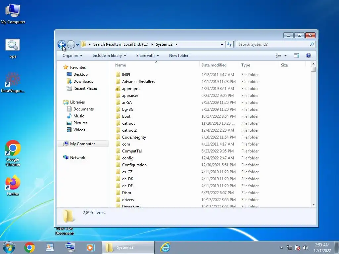
Task: Select the locked appmgmt folder icon
Action: tap(118, 89)
